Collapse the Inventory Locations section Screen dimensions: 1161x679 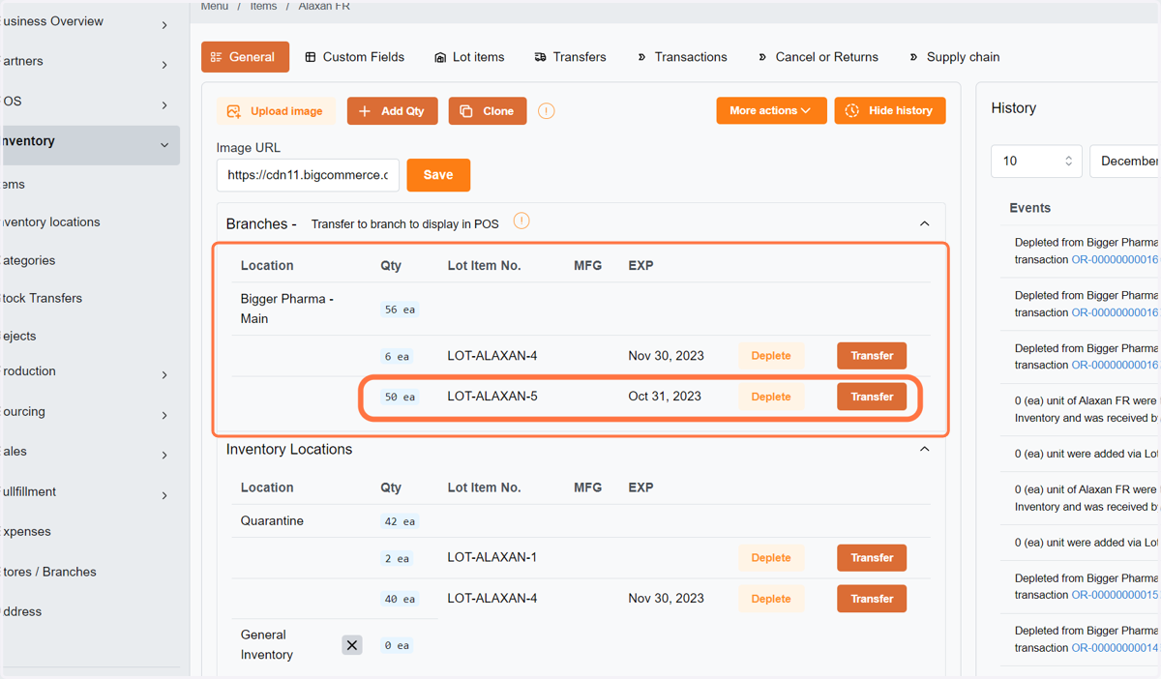coord(924,449)
